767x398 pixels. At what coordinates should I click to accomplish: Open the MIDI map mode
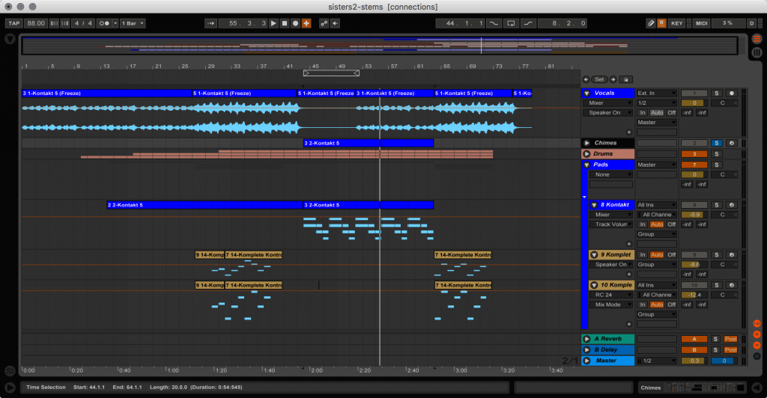point(701,23)
